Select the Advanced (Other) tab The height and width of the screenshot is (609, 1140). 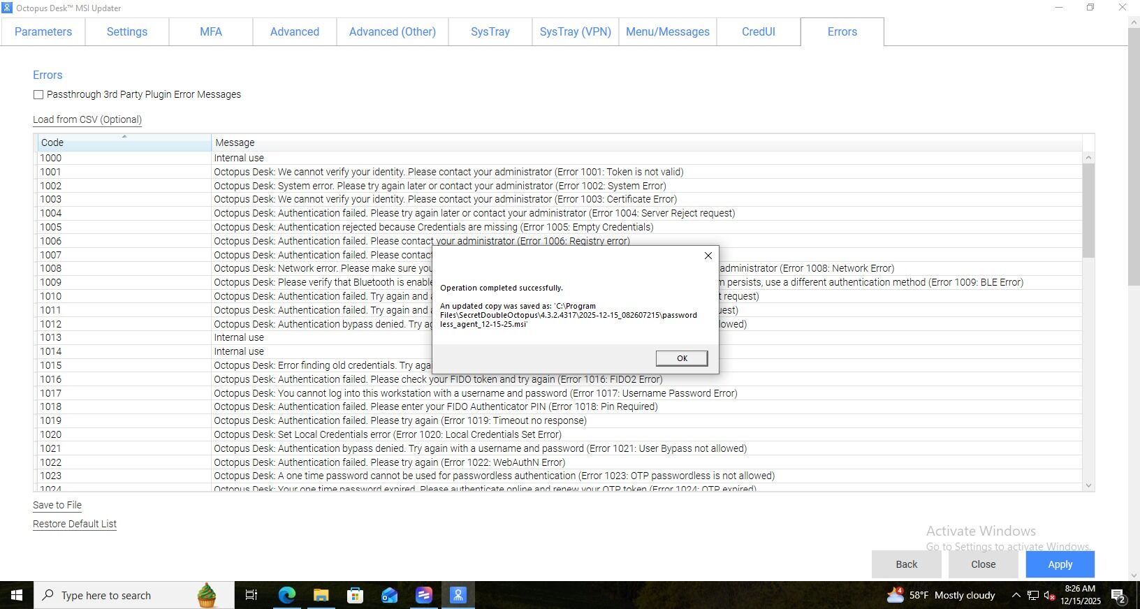click(x=393, y=32)
